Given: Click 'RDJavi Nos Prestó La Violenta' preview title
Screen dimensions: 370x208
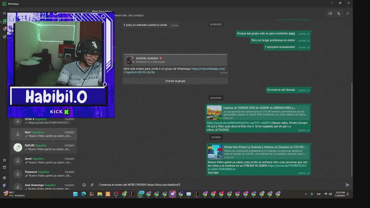Looking at the screenshot, I should click(x=265, y=147).
